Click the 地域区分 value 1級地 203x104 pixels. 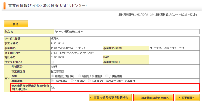(x=54, y=67)
